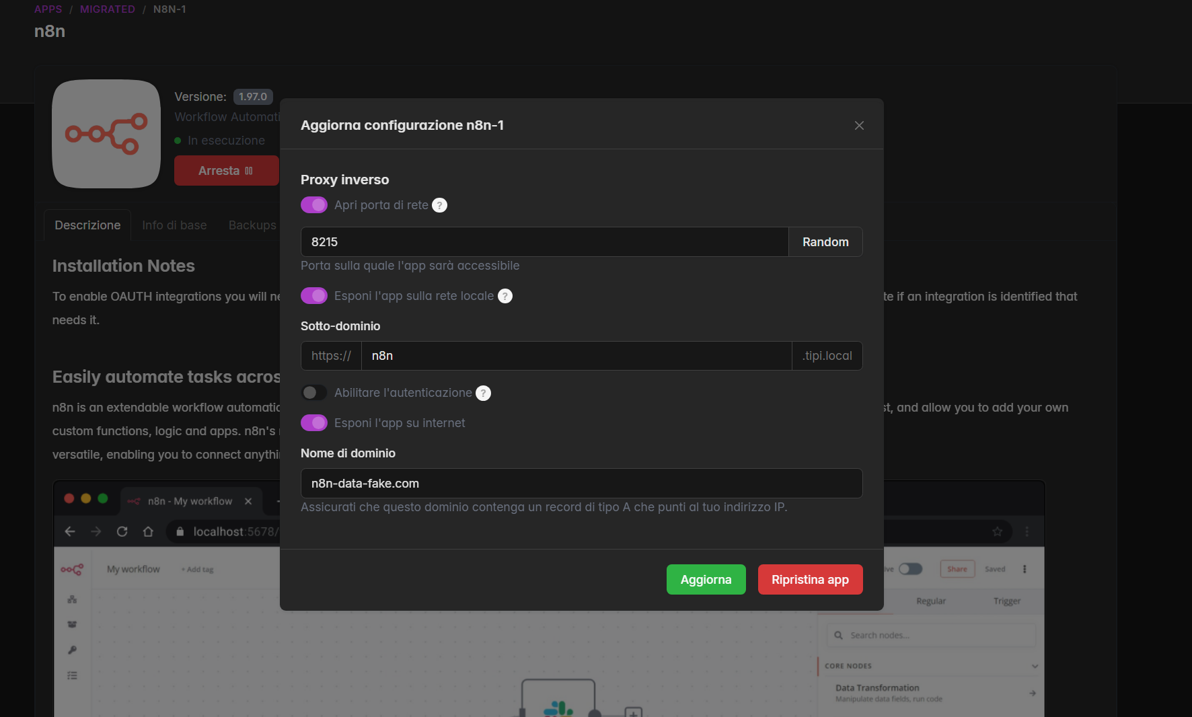Image resolution: width=1192 pixels, height=717 pixels.
Task: Click the Ripristina app button
Action: point(811,580)
